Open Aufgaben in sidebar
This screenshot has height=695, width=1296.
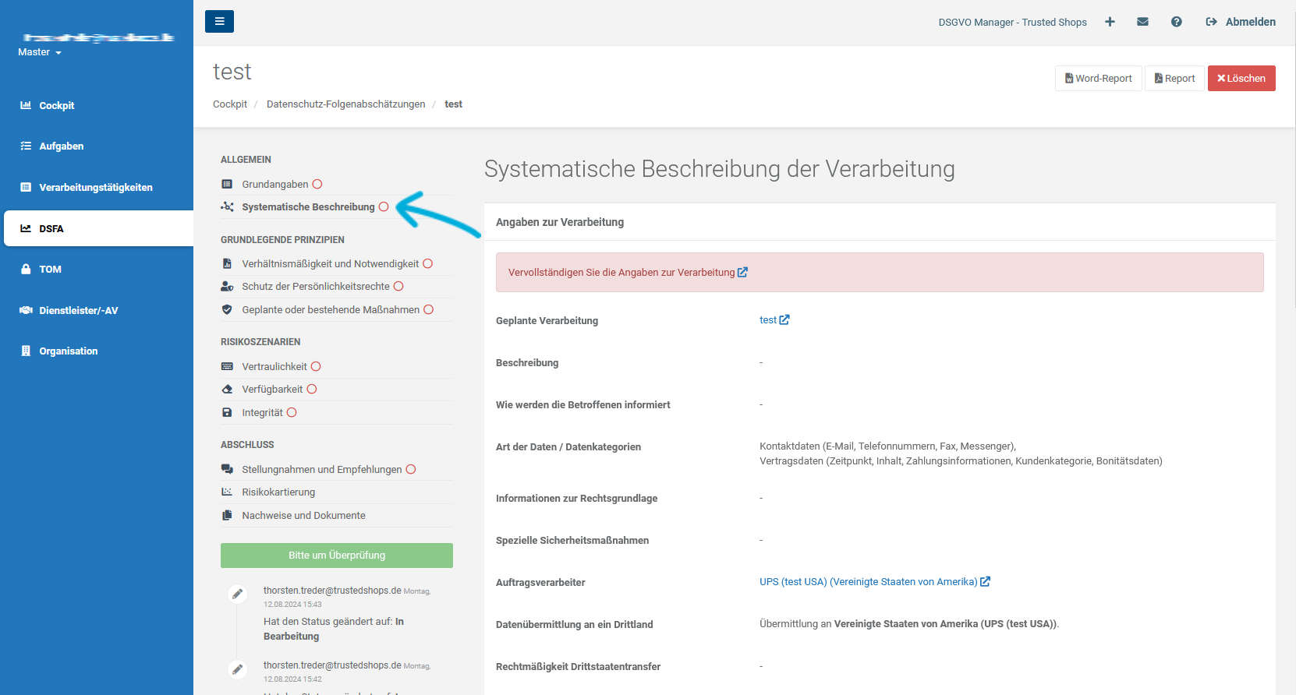(x=62, y=146)
